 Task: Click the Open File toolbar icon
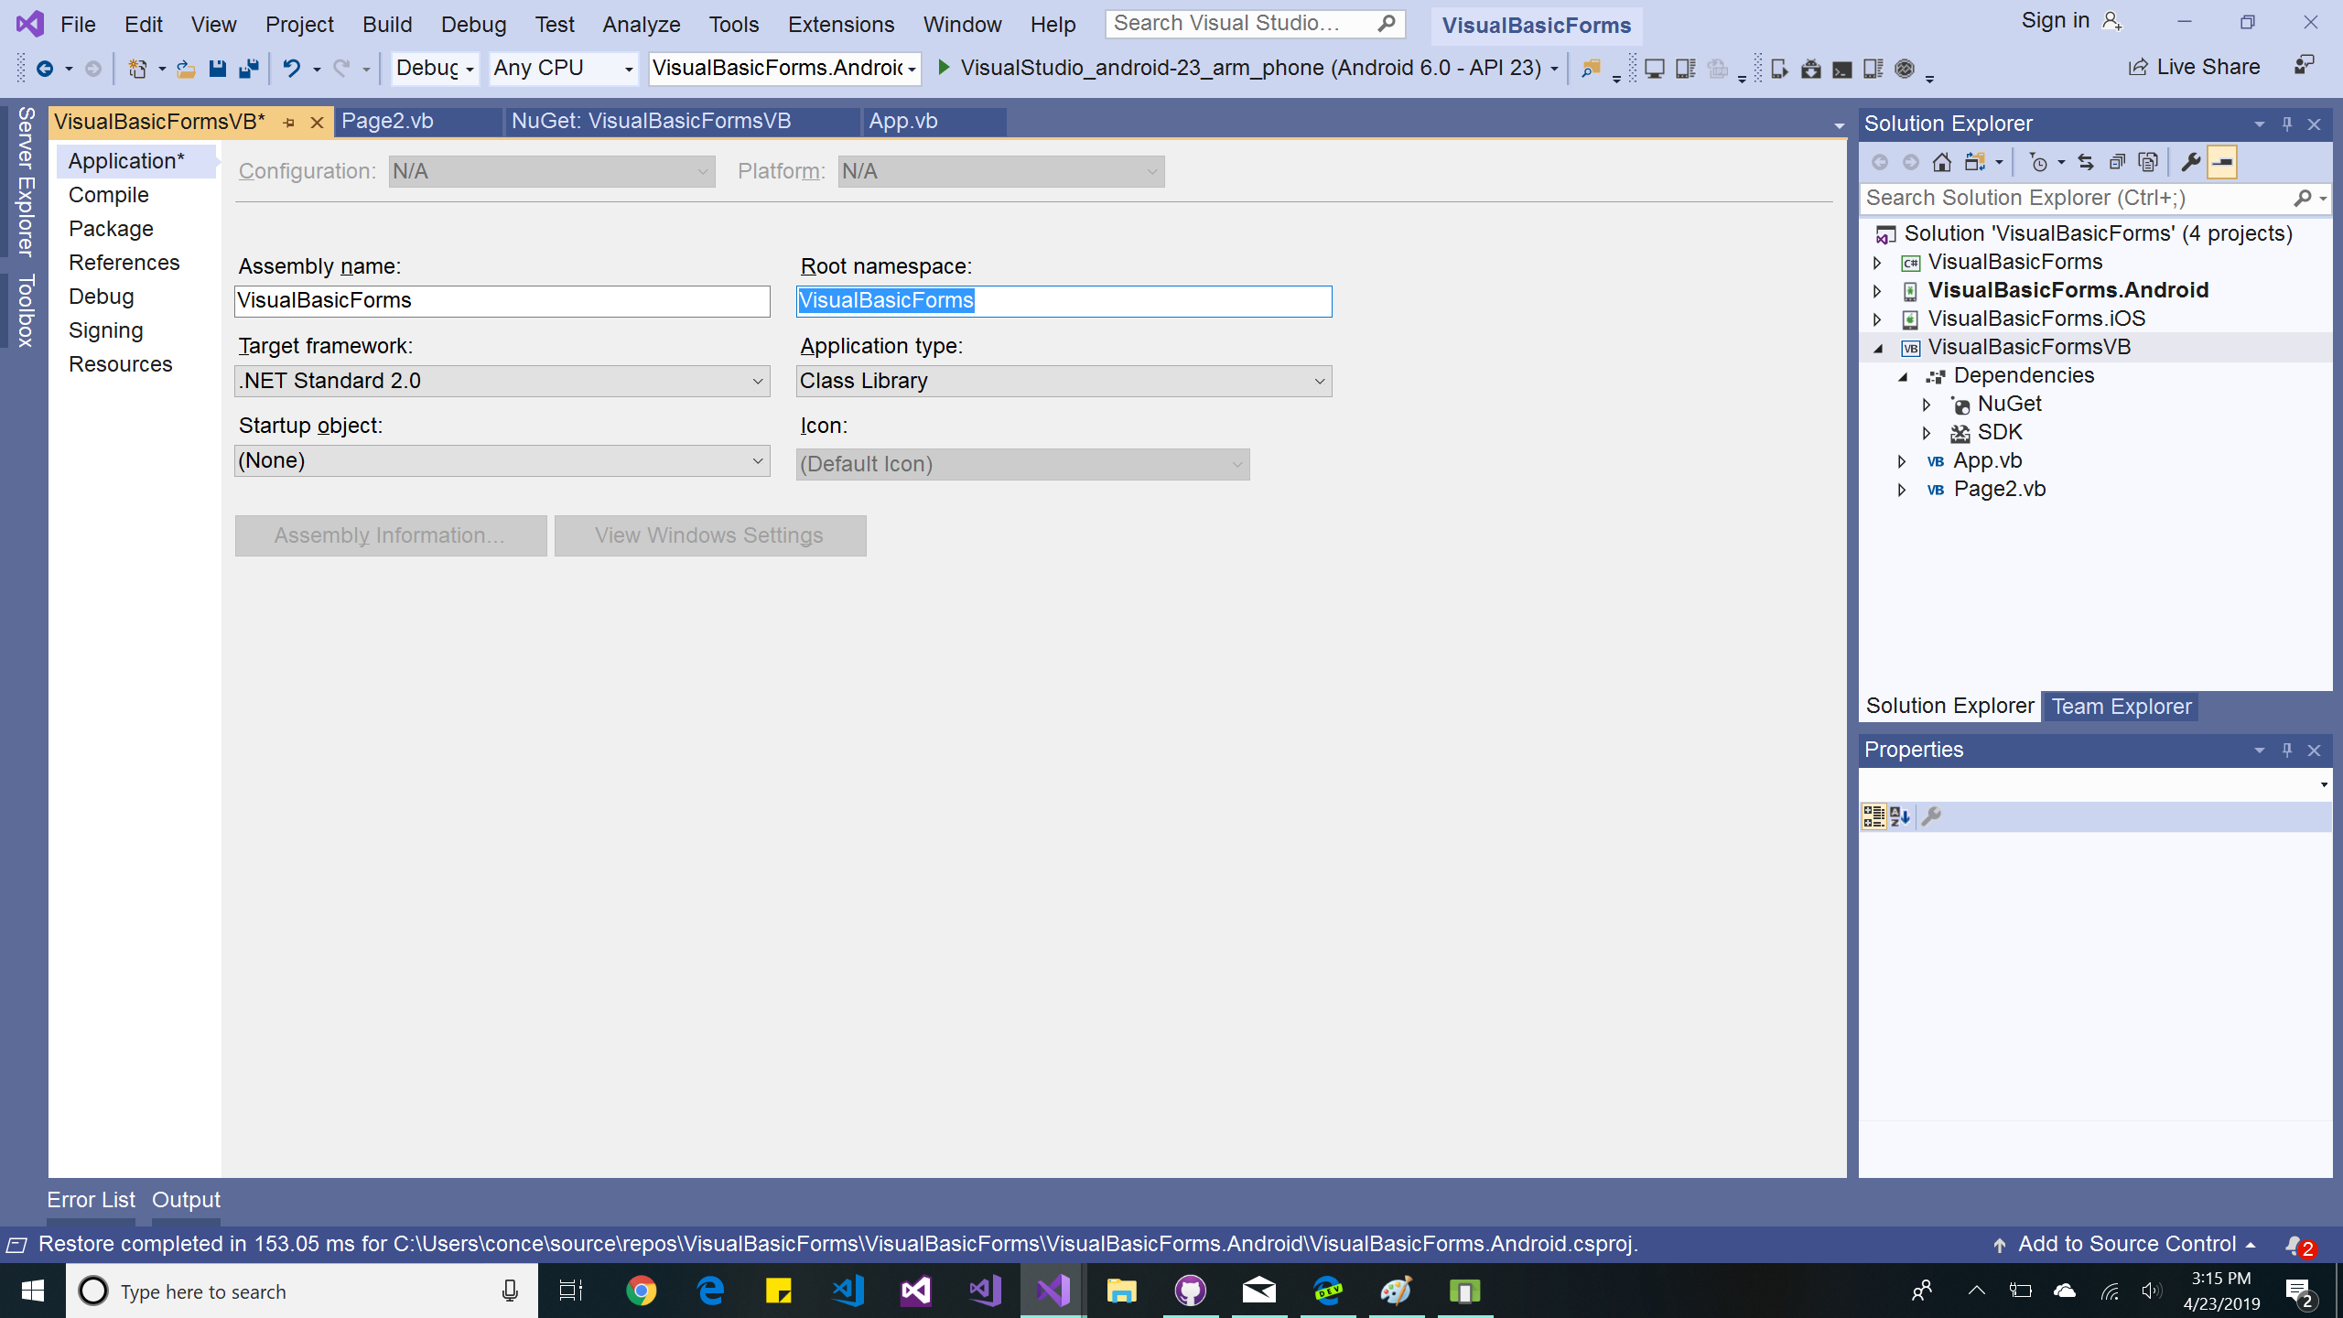pos(186,69)
